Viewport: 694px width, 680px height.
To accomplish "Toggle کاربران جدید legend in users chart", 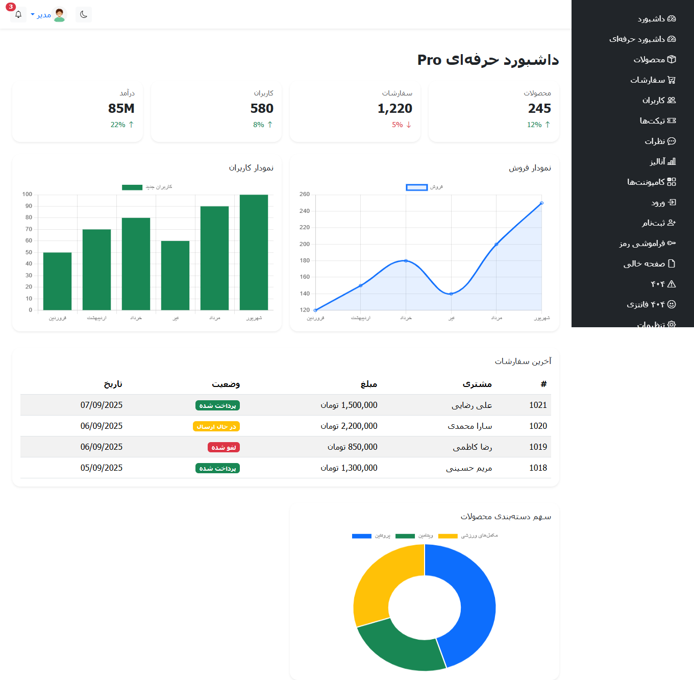I will coord(132,187).
